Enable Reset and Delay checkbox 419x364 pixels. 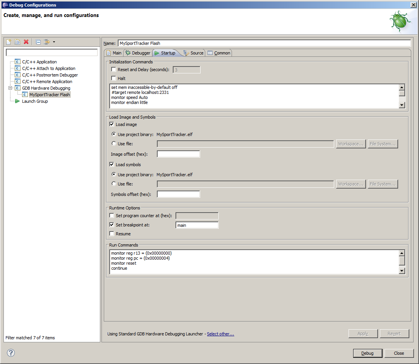click(113, 69)
